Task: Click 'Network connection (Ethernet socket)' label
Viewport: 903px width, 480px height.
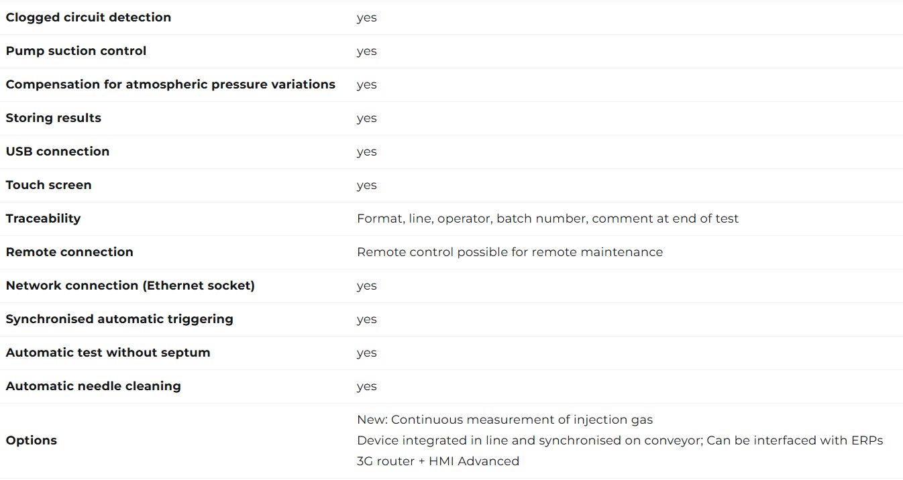Action: pyautogui.click(x=130, y=286)
